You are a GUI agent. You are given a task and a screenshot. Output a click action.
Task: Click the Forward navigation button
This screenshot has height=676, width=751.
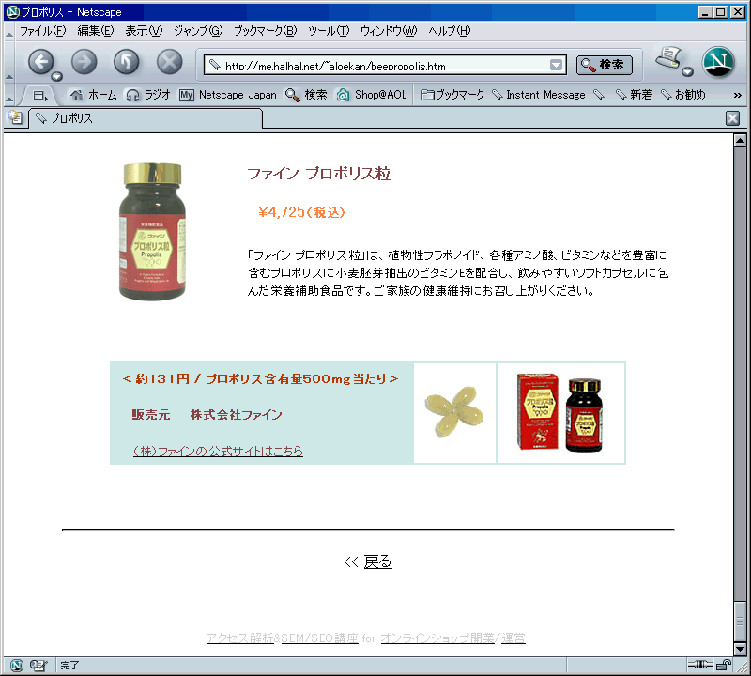84,62
